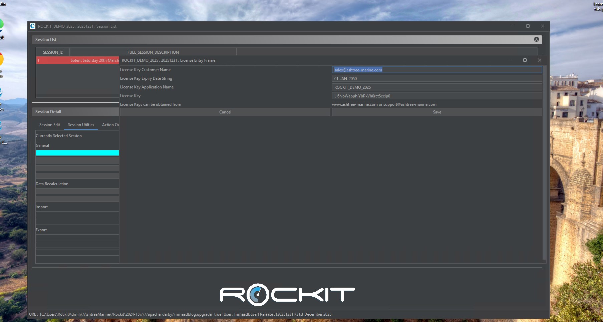Click the Rockit app icon in title bar

pos(33,26)
